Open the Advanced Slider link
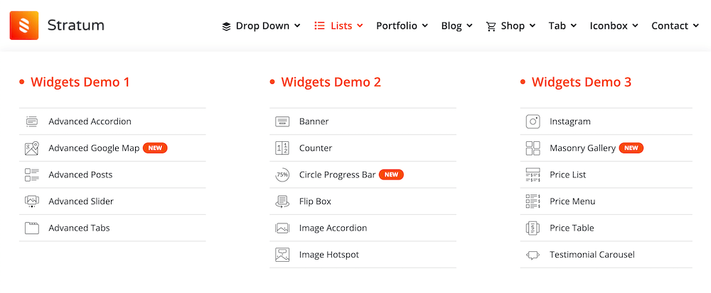 pyautogui.click(x=81, y=201)
